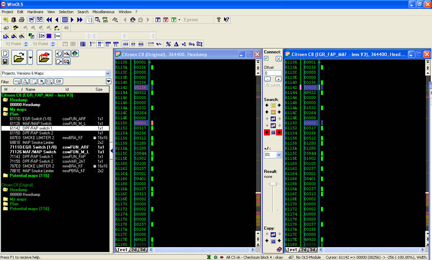Select SMOKE LIMITER 2 map at 687E0
Viewport: 432px width, 260px height.
click(x=38, y=138)
